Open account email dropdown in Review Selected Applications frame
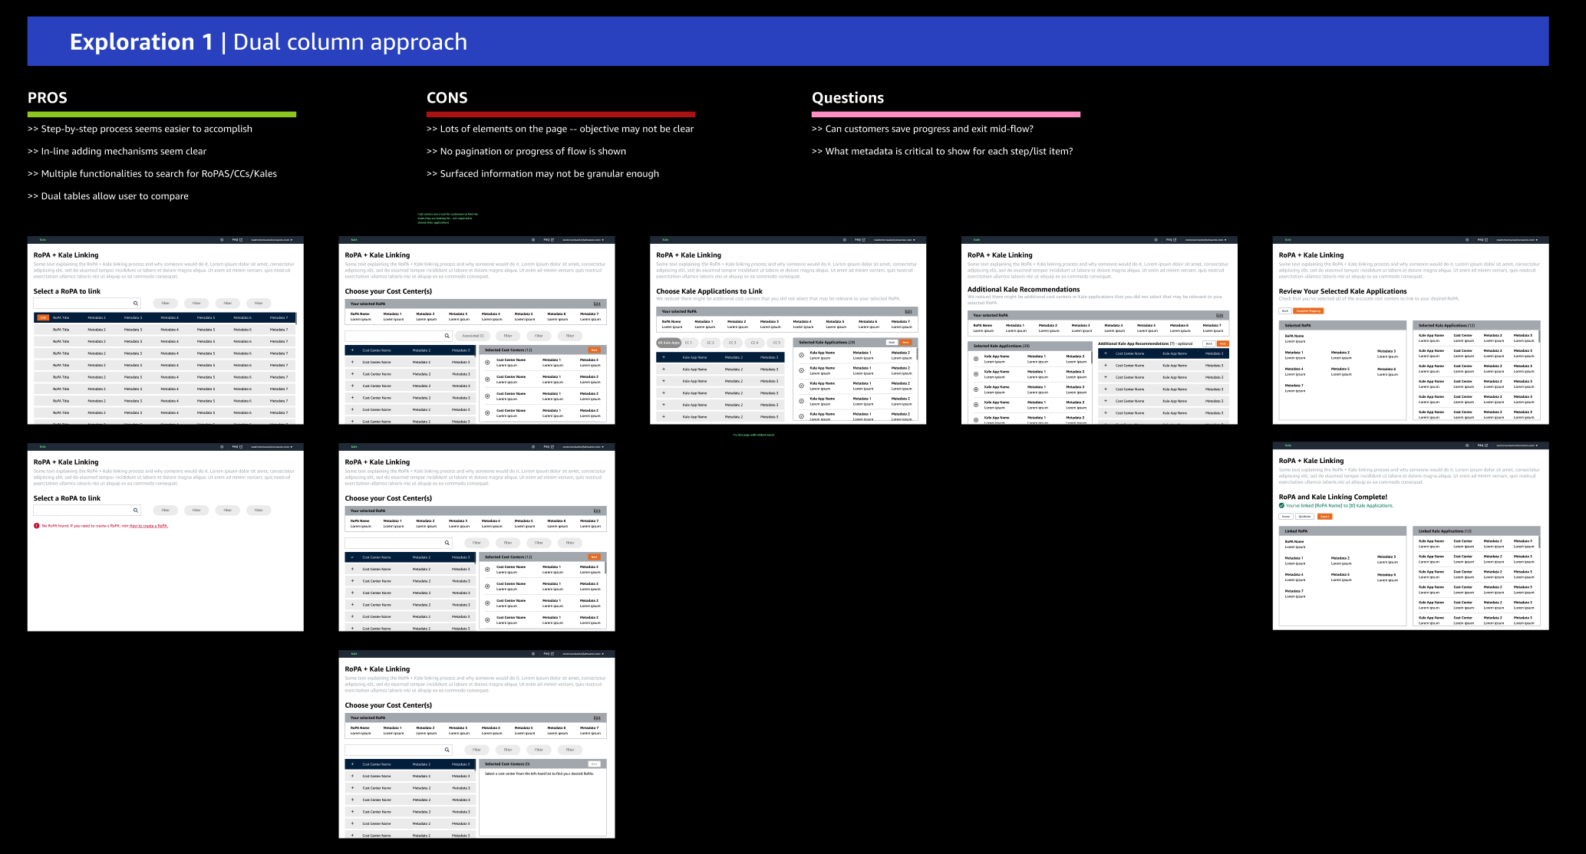 tap(1515, 240)
